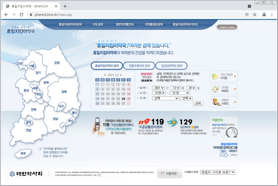Reload the page with refresh icon
278x186 pixels.
(21, 15)
